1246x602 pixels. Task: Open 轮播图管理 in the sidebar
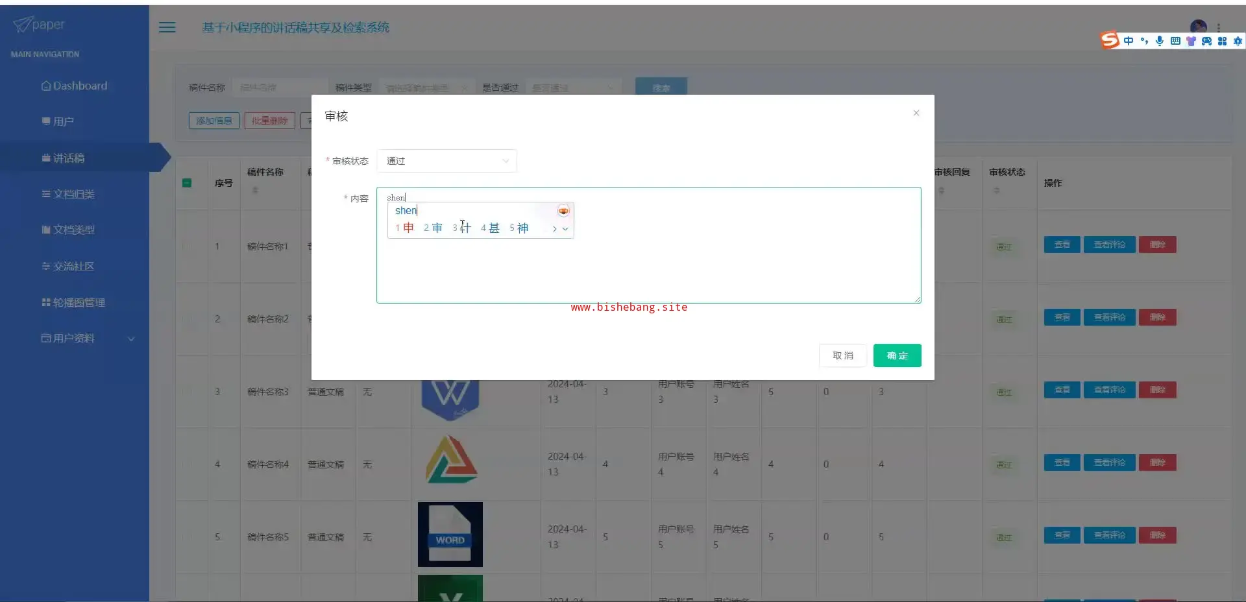click(75, 302)
